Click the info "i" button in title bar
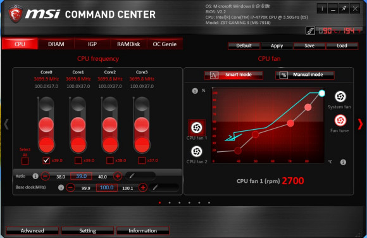 (x=322, y=9)
